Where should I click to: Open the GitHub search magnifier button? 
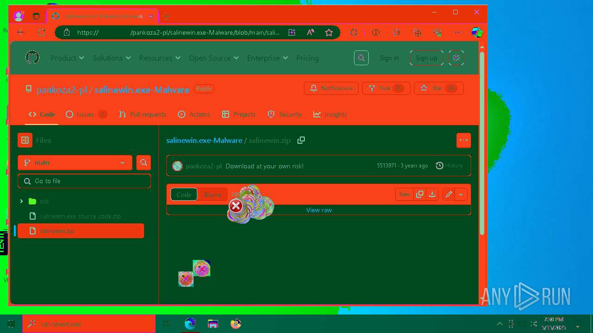(361, 58)
